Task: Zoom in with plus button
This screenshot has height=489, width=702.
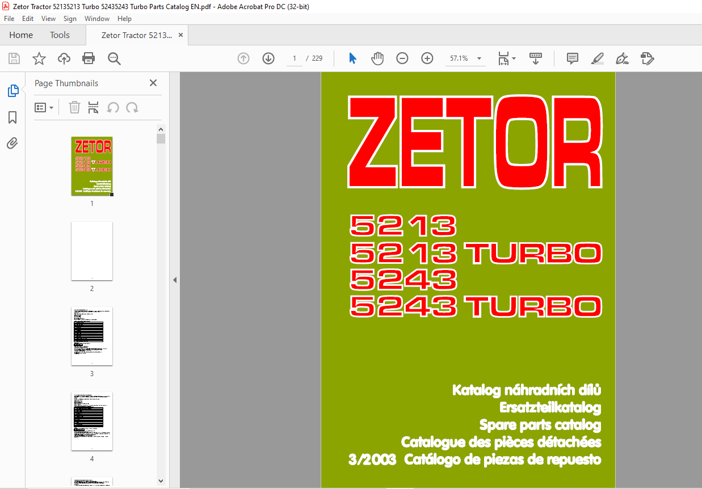Action: click(x=427, y=58)
